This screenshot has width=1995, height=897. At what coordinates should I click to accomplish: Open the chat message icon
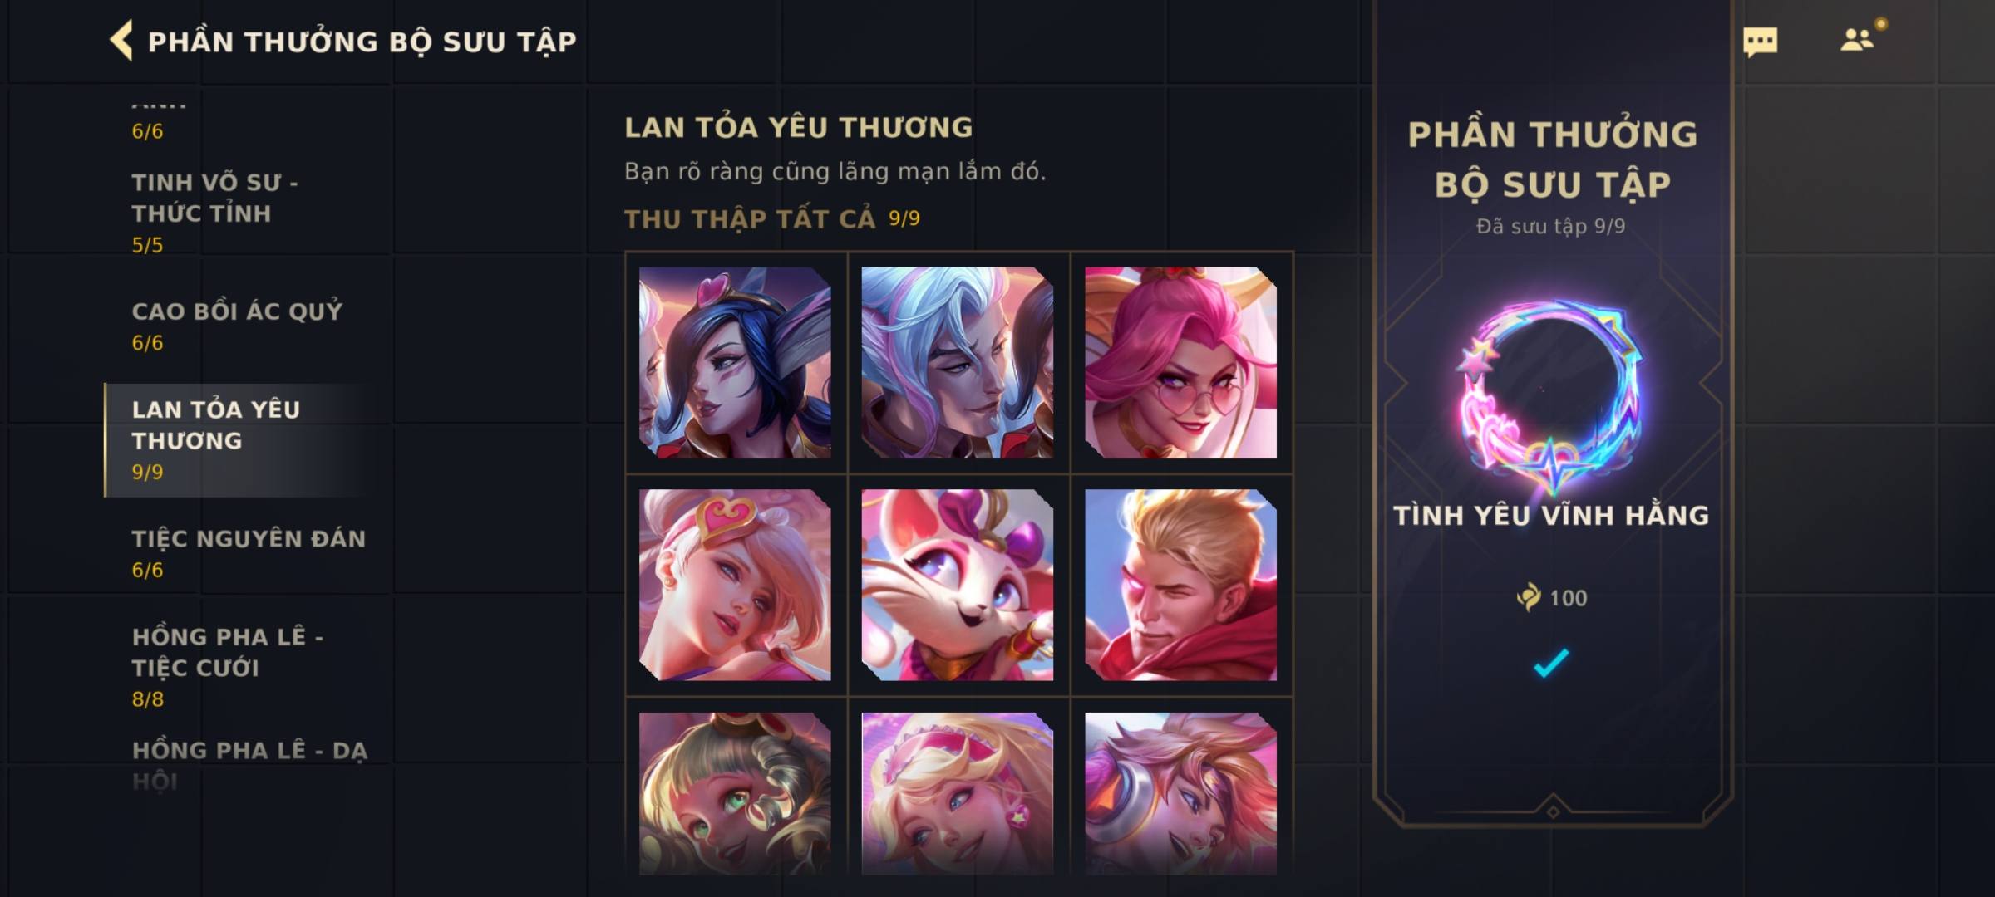pos(1760,42)
